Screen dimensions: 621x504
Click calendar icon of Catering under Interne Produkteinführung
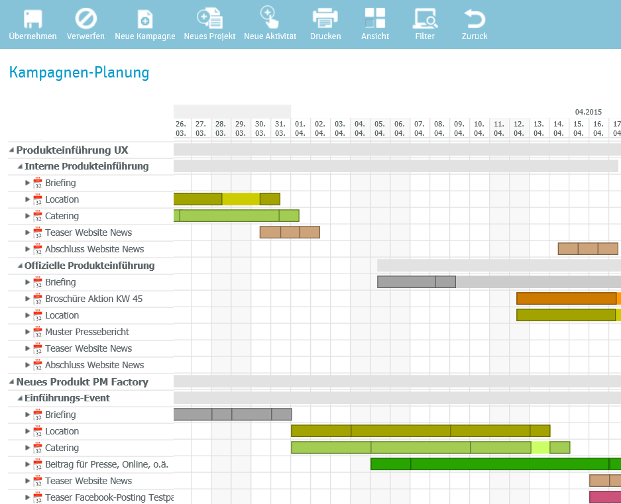click(x=38, y=216)
